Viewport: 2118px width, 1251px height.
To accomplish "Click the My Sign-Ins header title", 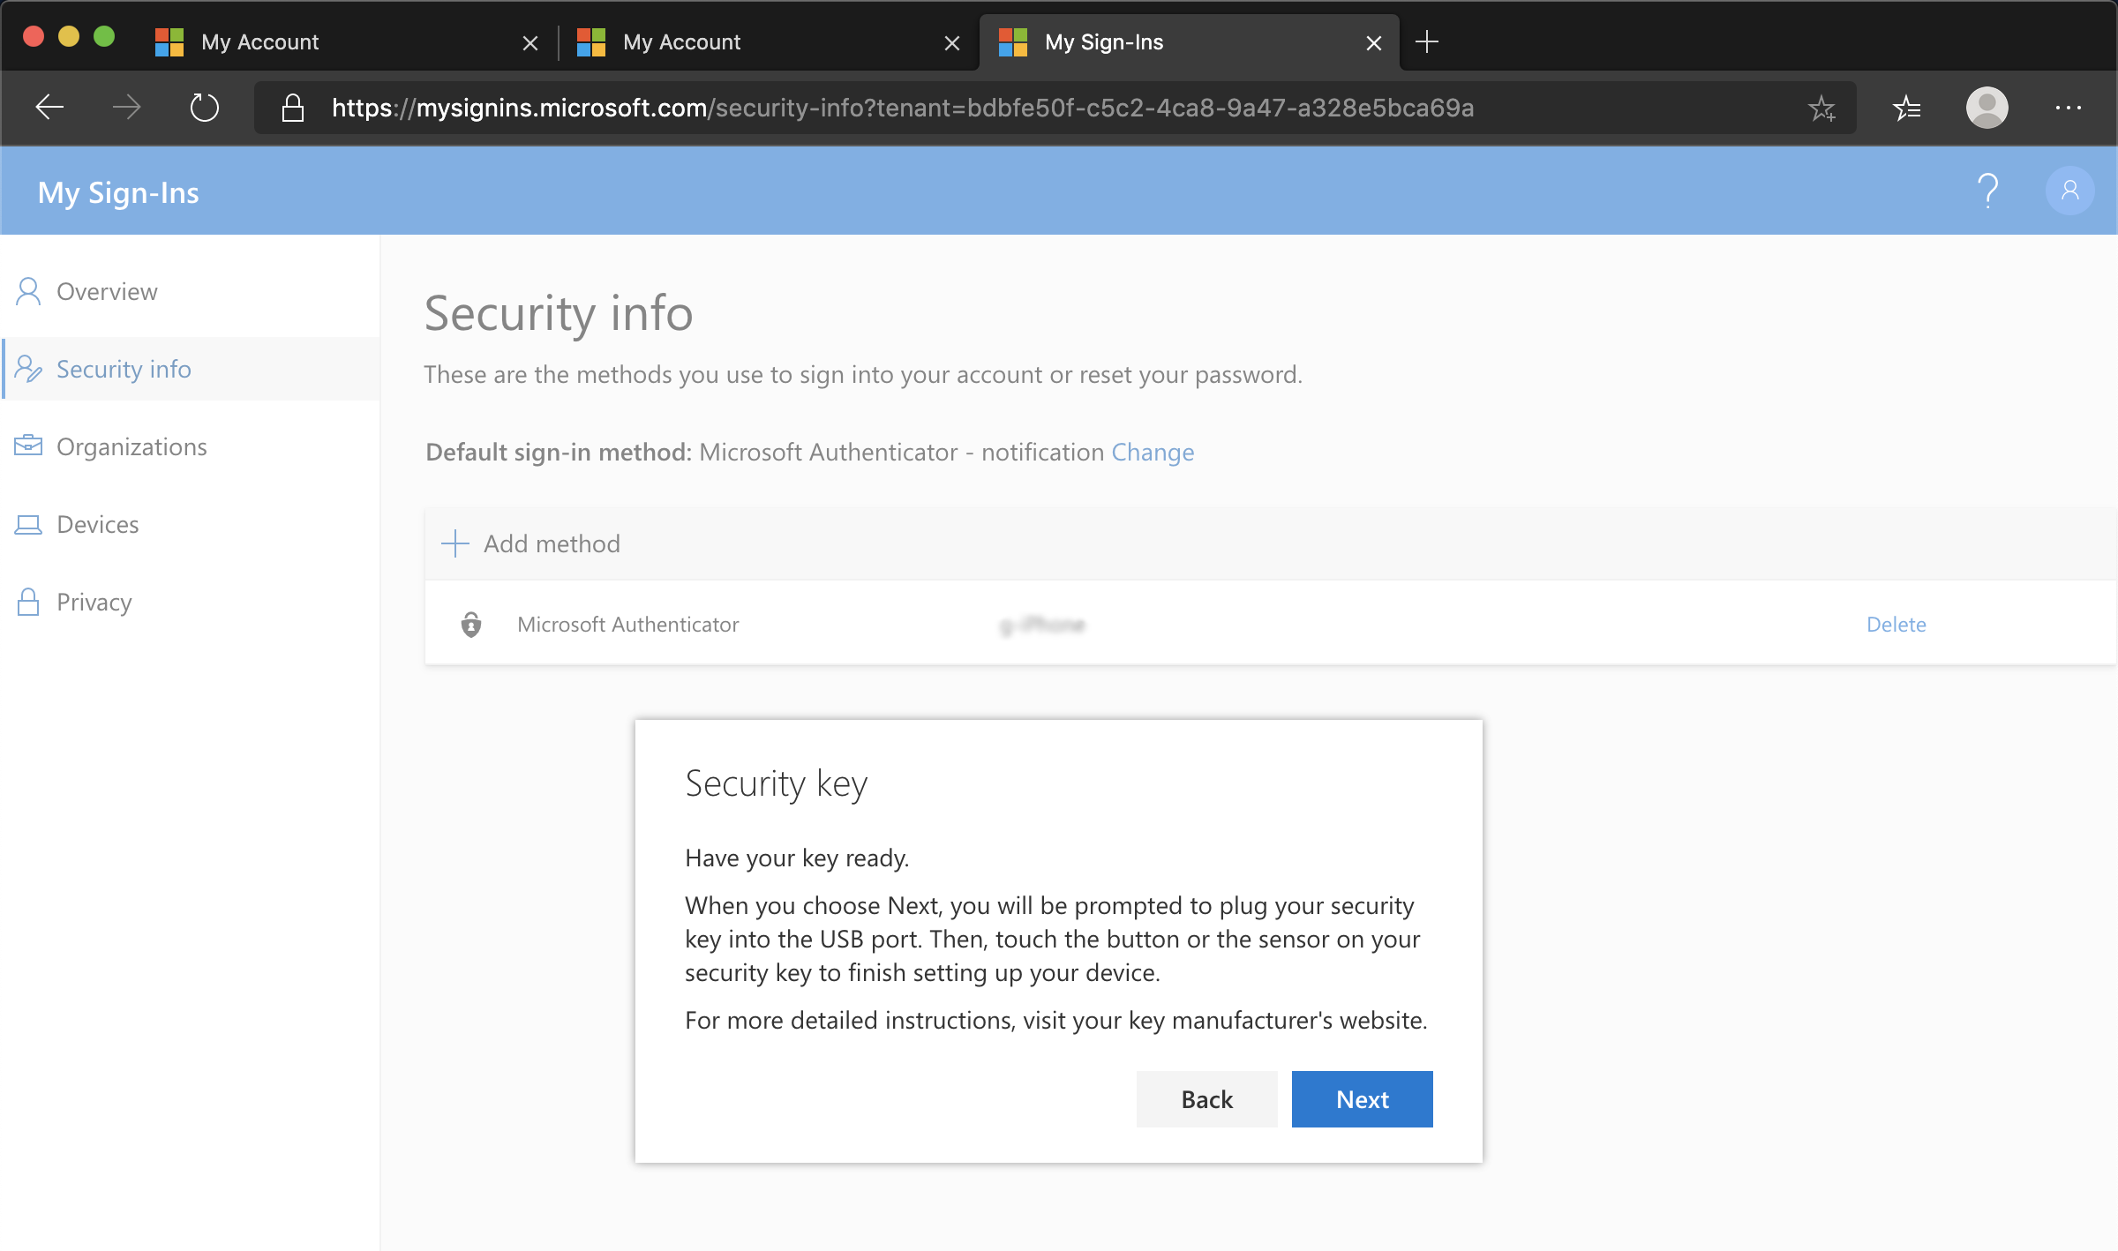I will (118, 192).
